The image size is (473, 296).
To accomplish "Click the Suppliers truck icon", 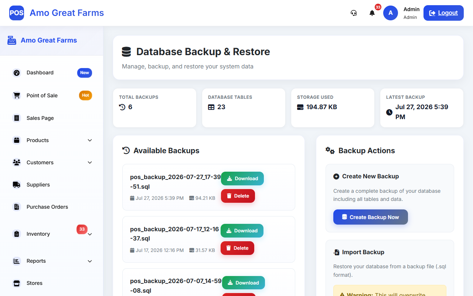I will point(17,185).
